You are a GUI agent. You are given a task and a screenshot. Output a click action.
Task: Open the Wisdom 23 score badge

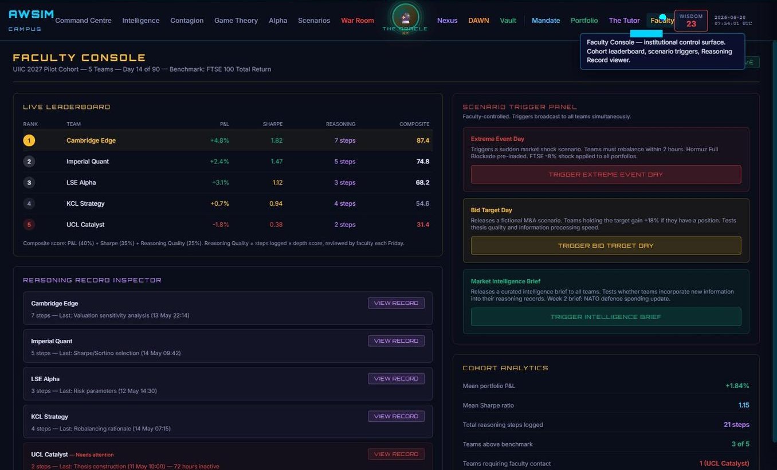pos(691,21)
